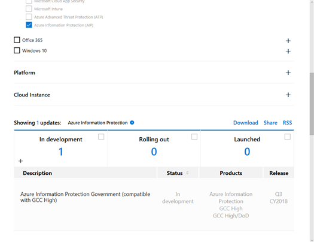Click the Products column header
The image size is (314, 242).
click(x=231, y=173)
